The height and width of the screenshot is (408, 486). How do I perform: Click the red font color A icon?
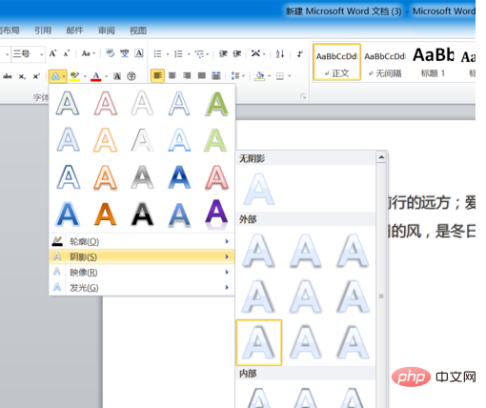tap(96, 76)
